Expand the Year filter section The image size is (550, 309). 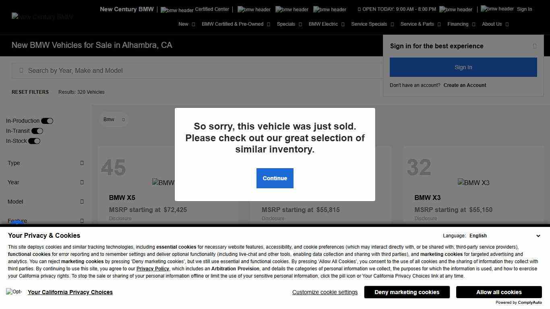click(x=45, y=182)
